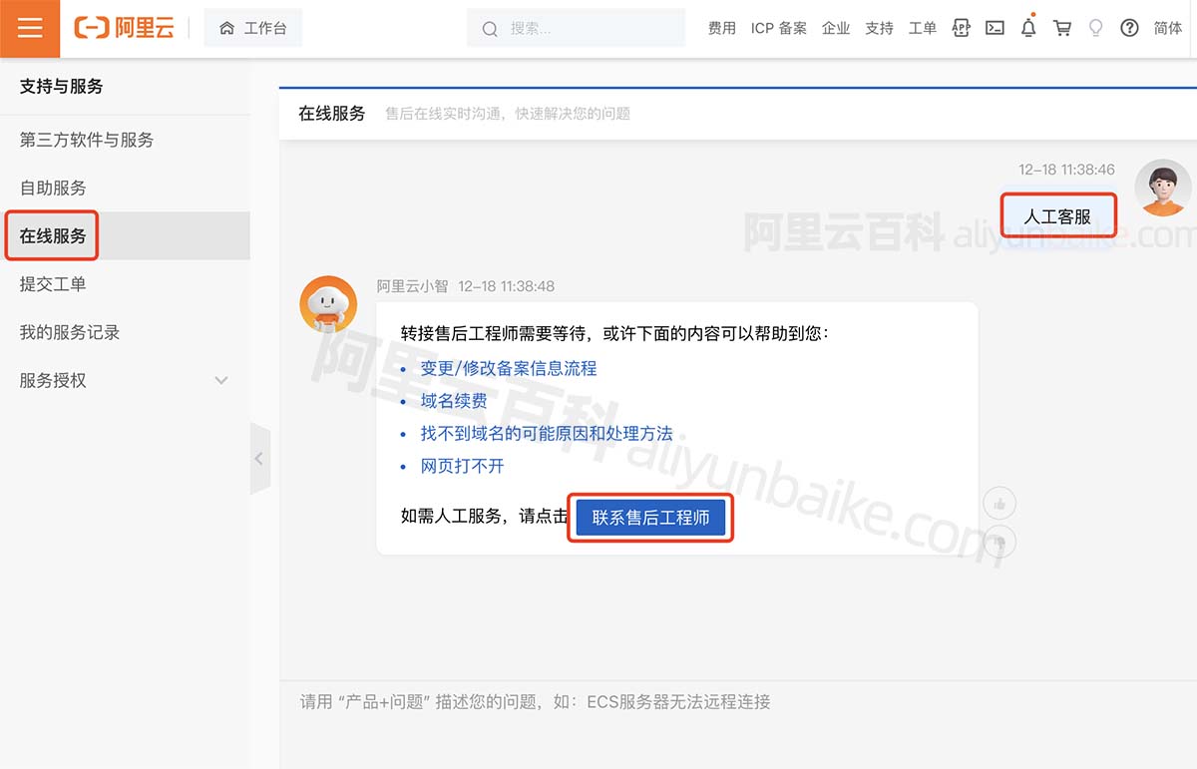Select 提交工单 in sidebar
1197x769 pixels.
pos(125,284)
